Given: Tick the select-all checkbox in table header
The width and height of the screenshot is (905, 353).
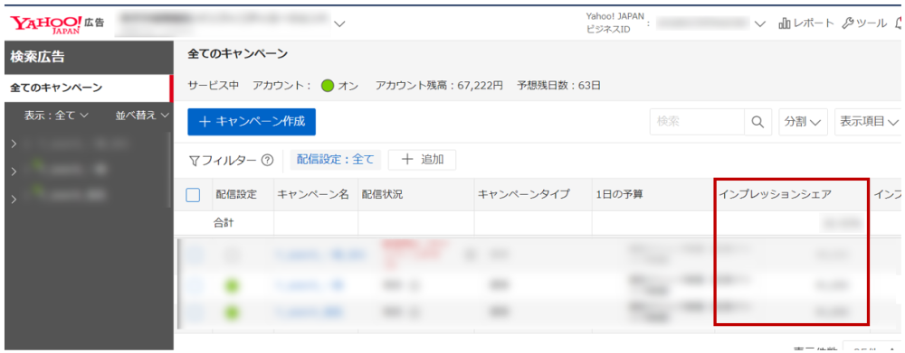Looking at the screenshot, I should pyautogui.click(x=194, y=195).
